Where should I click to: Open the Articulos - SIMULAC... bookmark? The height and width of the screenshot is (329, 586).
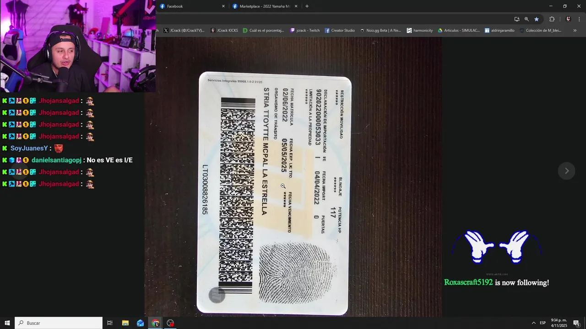click(459, 31)
